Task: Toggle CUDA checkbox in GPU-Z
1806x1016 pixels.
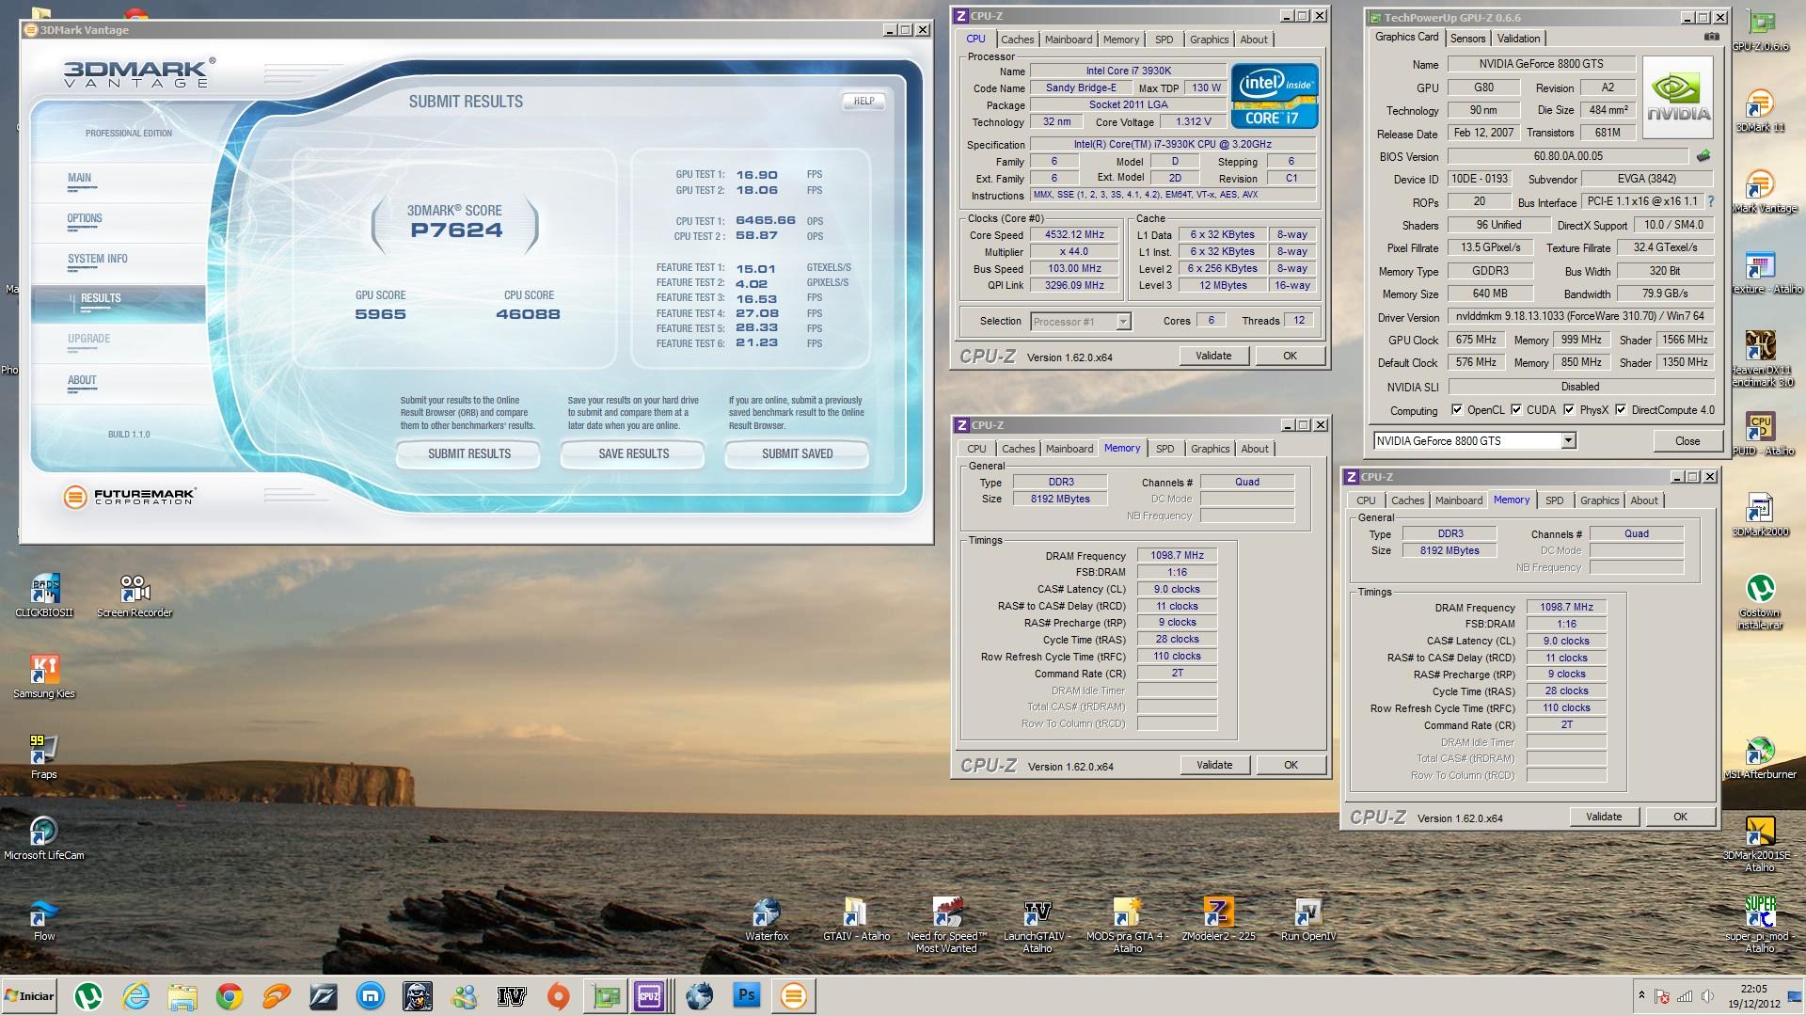Action: pos(1516,410)
